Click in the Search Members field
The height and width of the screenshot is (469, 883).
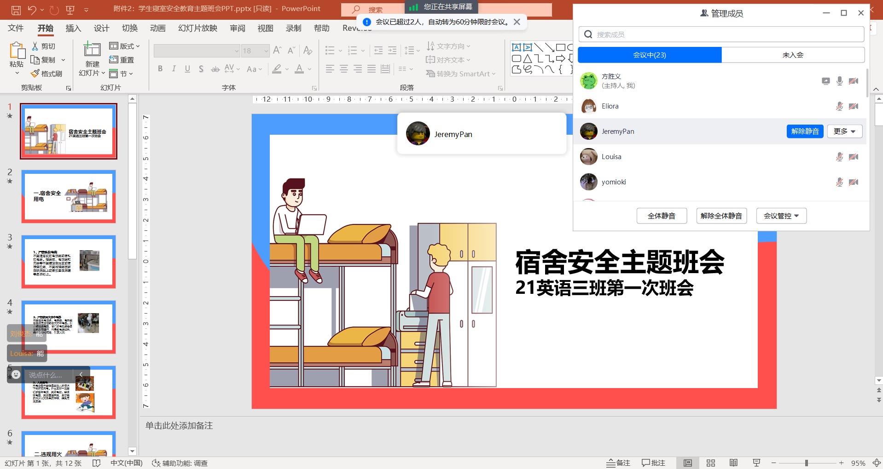click(x=721, y=34)
